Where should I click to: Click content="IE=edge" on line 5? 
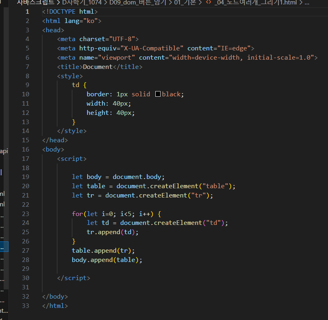(x=219, y=48)
